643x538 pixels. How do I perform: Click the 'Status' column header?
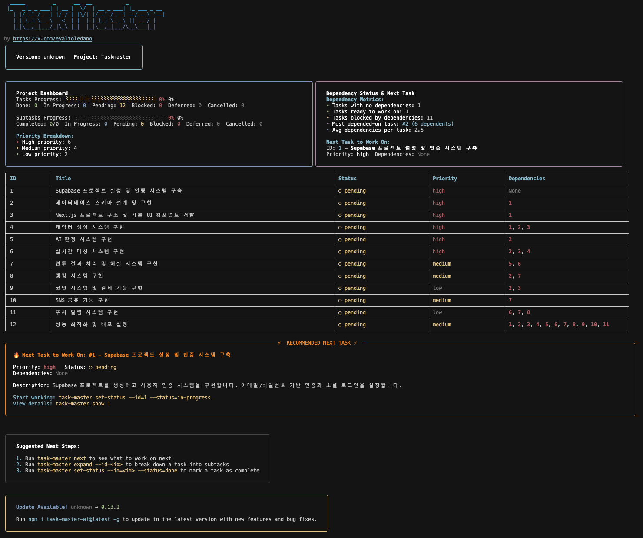click(x=347, y=179)
